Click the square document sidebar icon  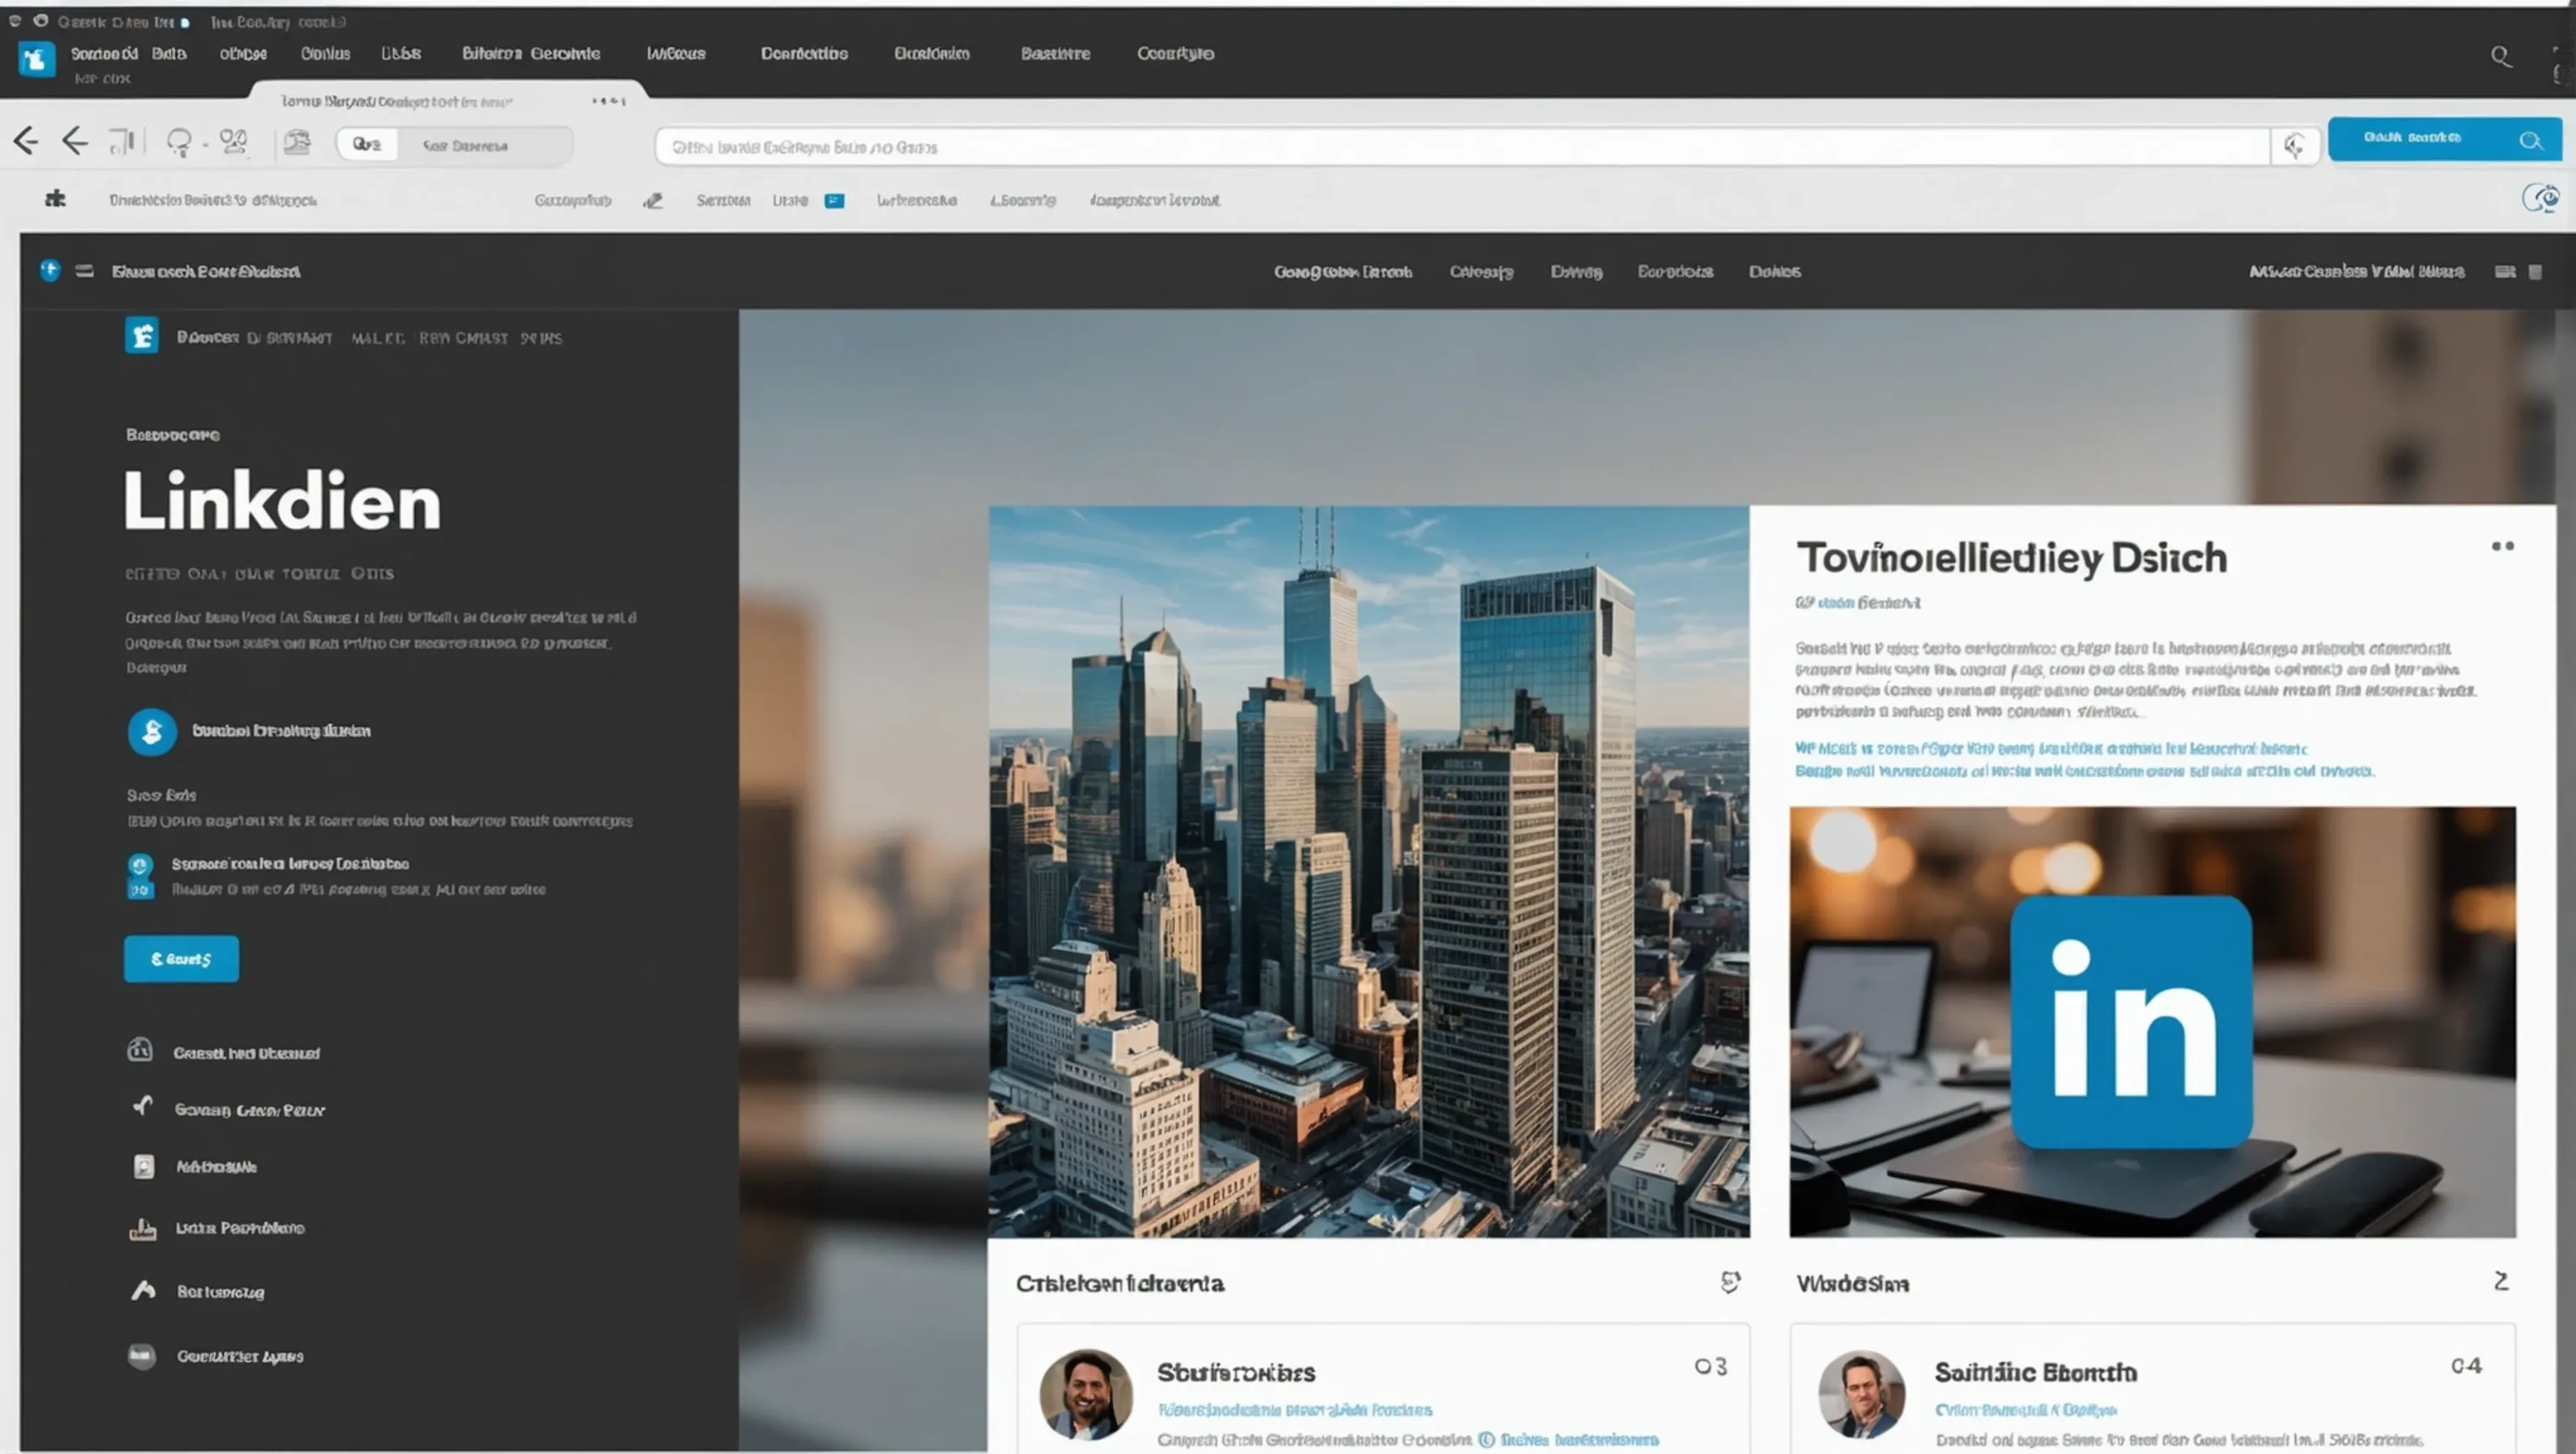(144, 1167)
